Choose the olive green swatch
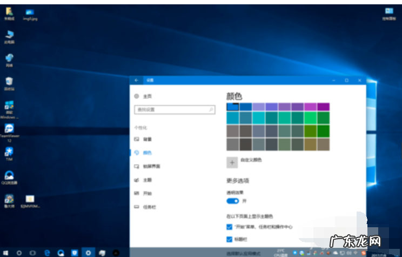402x257 pixels. (x=311, y=131)
